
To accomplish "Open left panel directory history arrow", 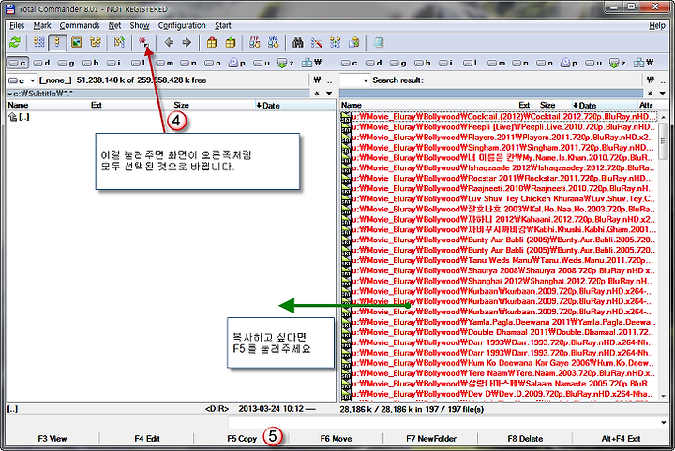I will tap(329, 94).
